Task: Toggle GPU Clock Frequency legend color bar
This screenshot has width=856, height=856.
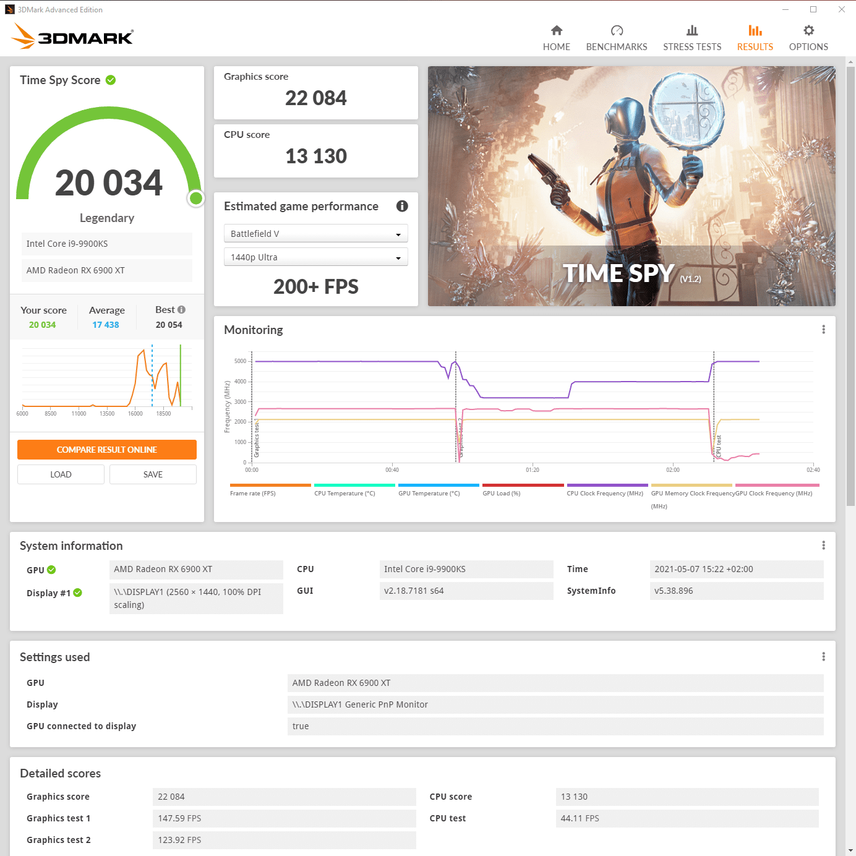Action: click(x=777, y=486)
